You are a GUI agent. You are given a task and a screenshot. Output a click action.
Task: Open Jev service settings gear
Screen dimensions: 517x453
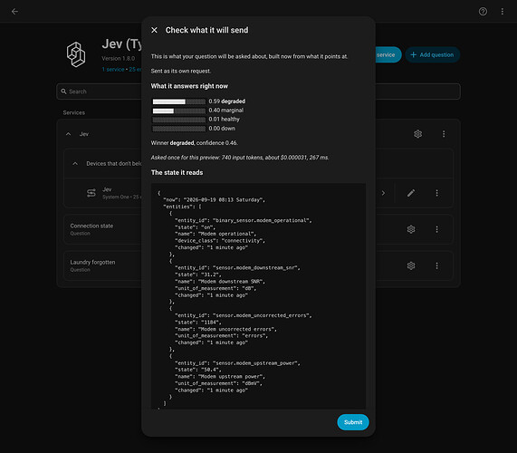417,134
